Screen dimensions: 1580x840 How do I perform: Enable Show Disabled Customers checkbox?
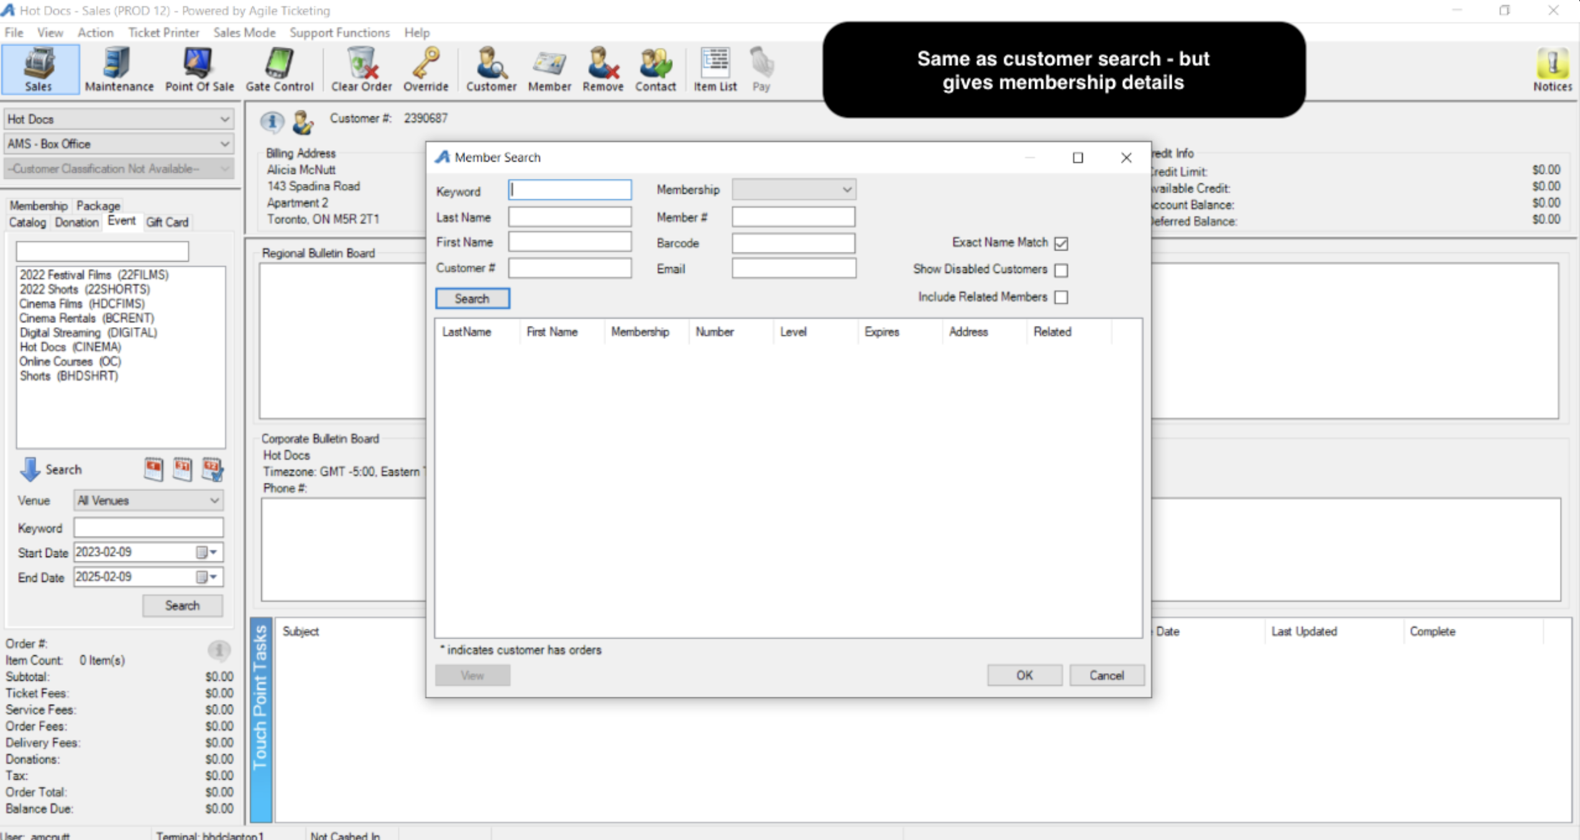click(x=1061, y=270)
